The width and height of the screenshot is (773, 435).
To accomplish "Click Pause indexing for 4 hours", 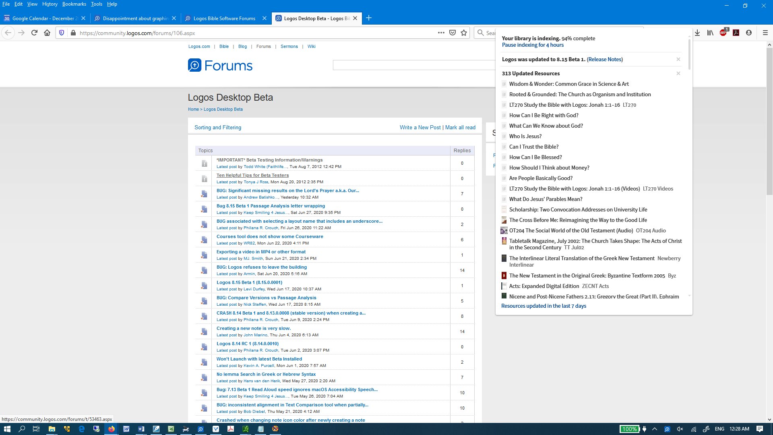I will point(533,45).
